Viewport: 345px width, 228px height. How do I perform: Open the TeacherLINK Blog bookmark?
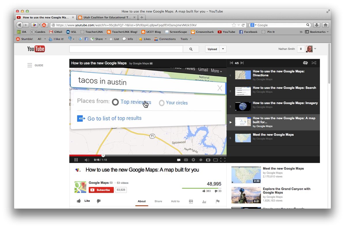coord(122,32)
